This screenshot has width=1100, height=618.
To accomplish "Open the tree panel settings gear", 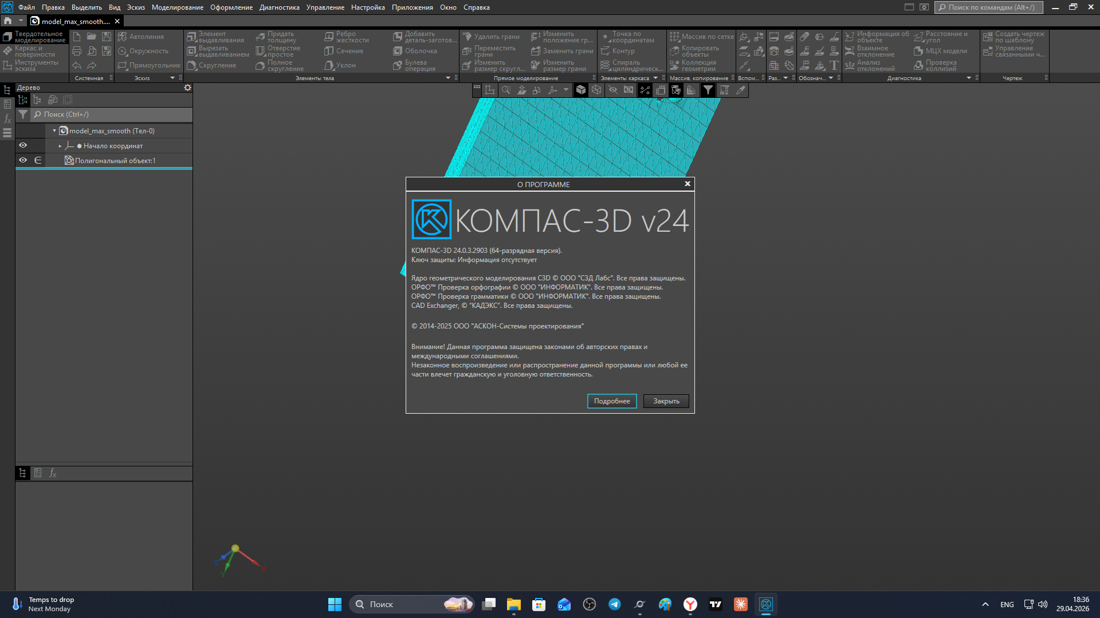I will pyautogui.click(x=187, y=88).
